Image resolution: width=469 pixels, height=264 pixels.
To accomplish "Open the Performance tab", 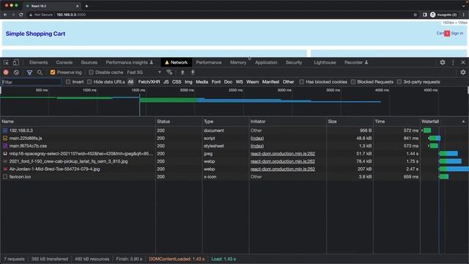I will point(209,62).
